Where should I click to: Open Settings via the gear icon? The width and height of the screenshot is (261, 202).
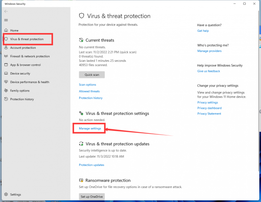click(x=6, y=194)
